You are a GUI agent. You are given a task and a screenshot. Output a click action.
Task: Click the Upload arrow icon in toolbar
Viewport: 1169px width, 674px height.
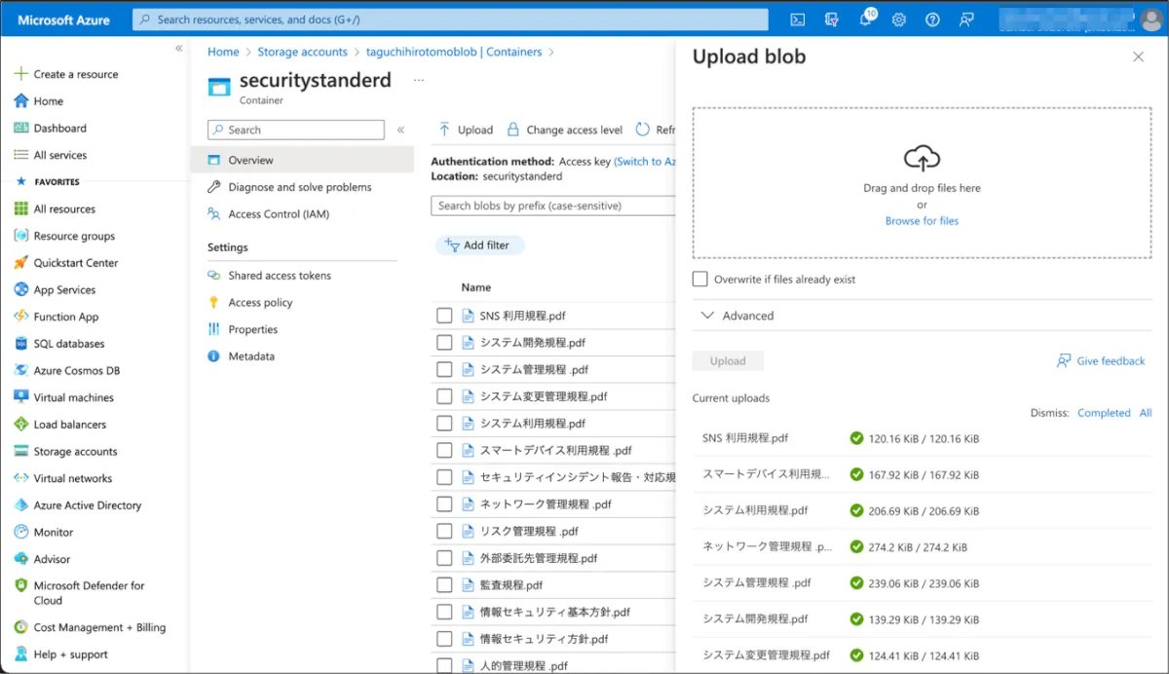[x=444, y=130]
